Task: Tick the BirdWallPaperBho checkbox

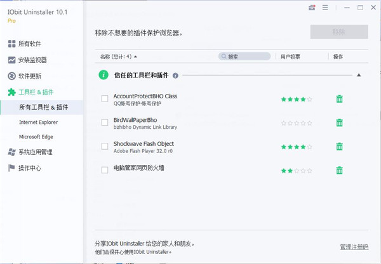Action: pyautogui.click(x=105, y=122)
